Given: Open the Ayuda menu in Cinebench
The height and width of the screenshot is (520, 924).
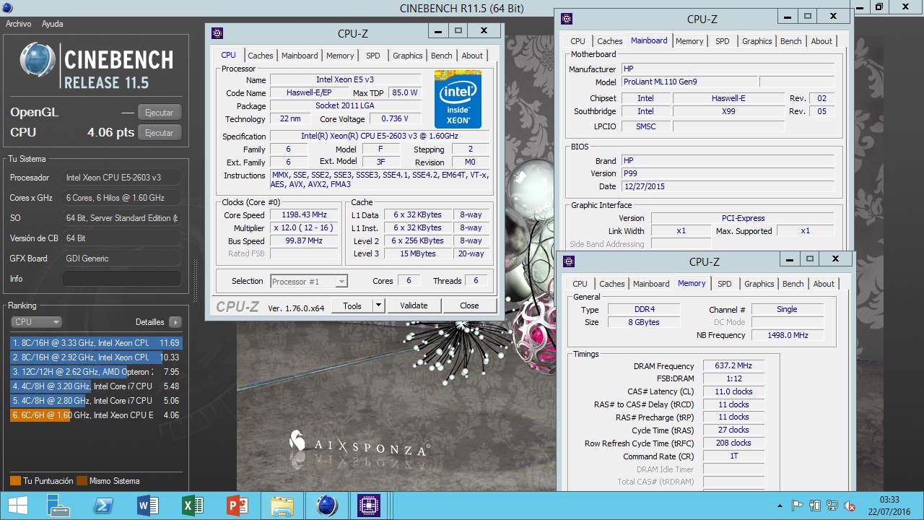Looking at the screenshot, I should tap(53, 24).
